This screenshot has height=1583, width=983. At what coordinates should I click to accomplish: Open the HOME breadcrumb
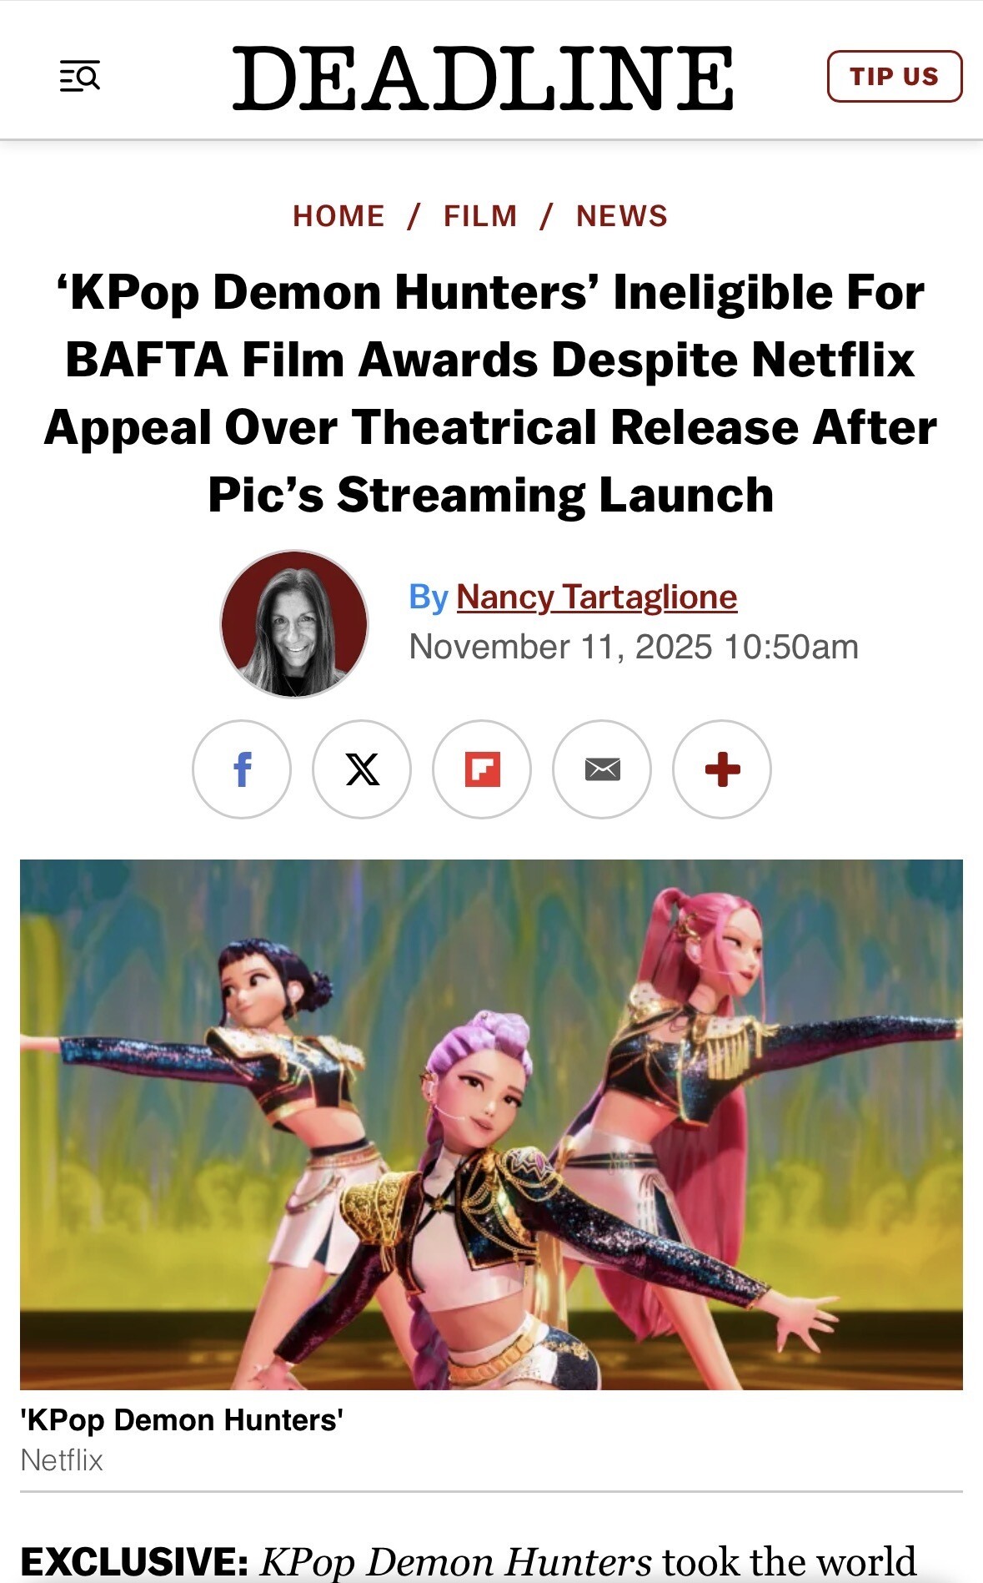click(x=339, y=216)
